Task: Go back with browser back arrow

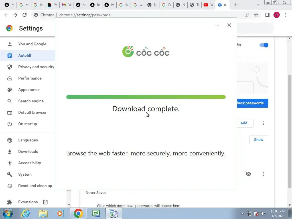Action: (6, 15)
